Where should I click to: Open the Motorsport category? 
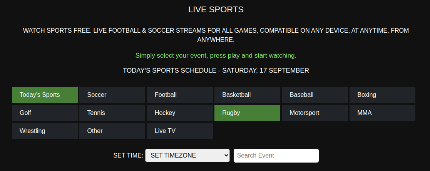click(315, 113)
